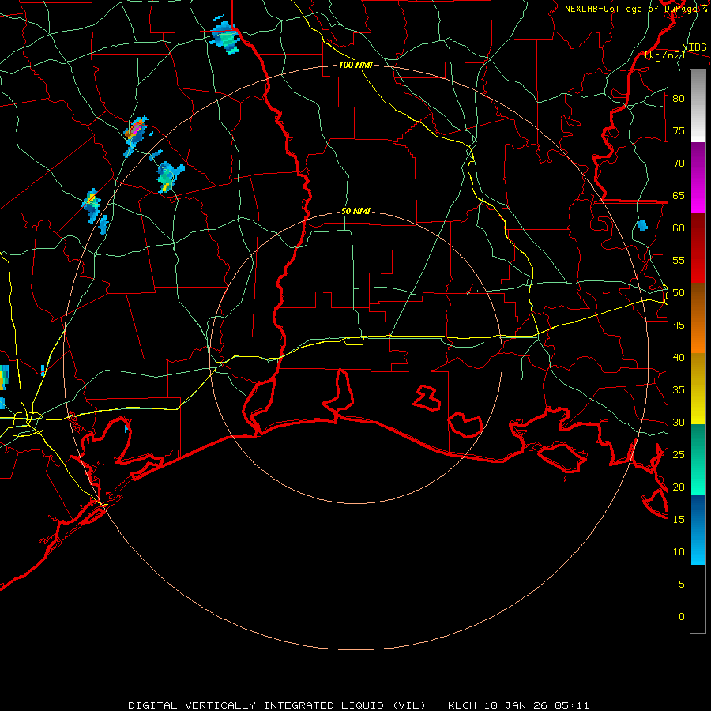Select the 25 value on the color scale
Screen dimensions: 711x711
tap(679, 455)
